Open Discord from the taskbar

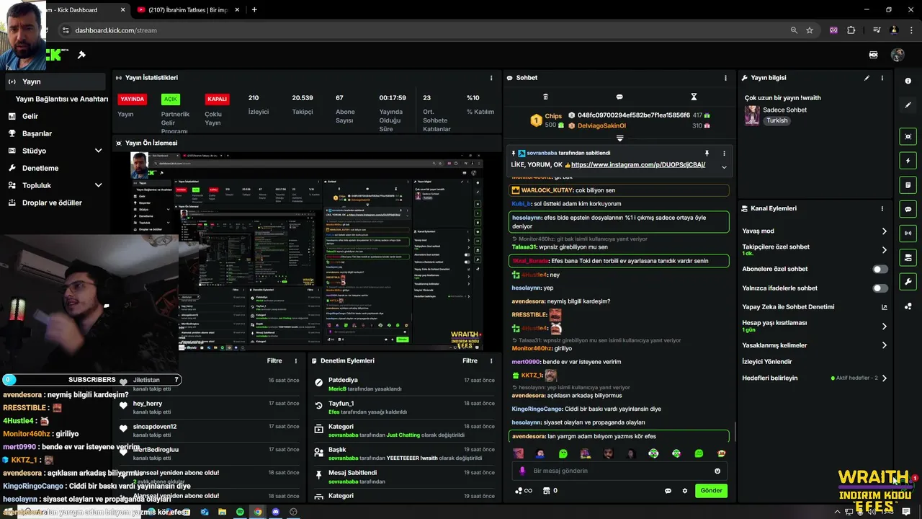click(x=275, y=512)
